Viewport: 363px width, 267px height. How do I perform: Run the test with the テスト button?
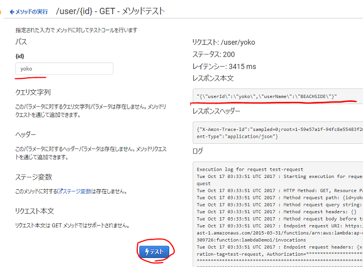coord(154,252)
